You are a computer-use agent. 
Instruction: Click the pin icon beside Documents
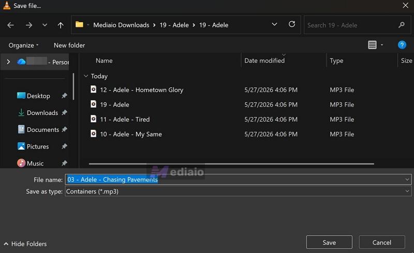(64, 129)
